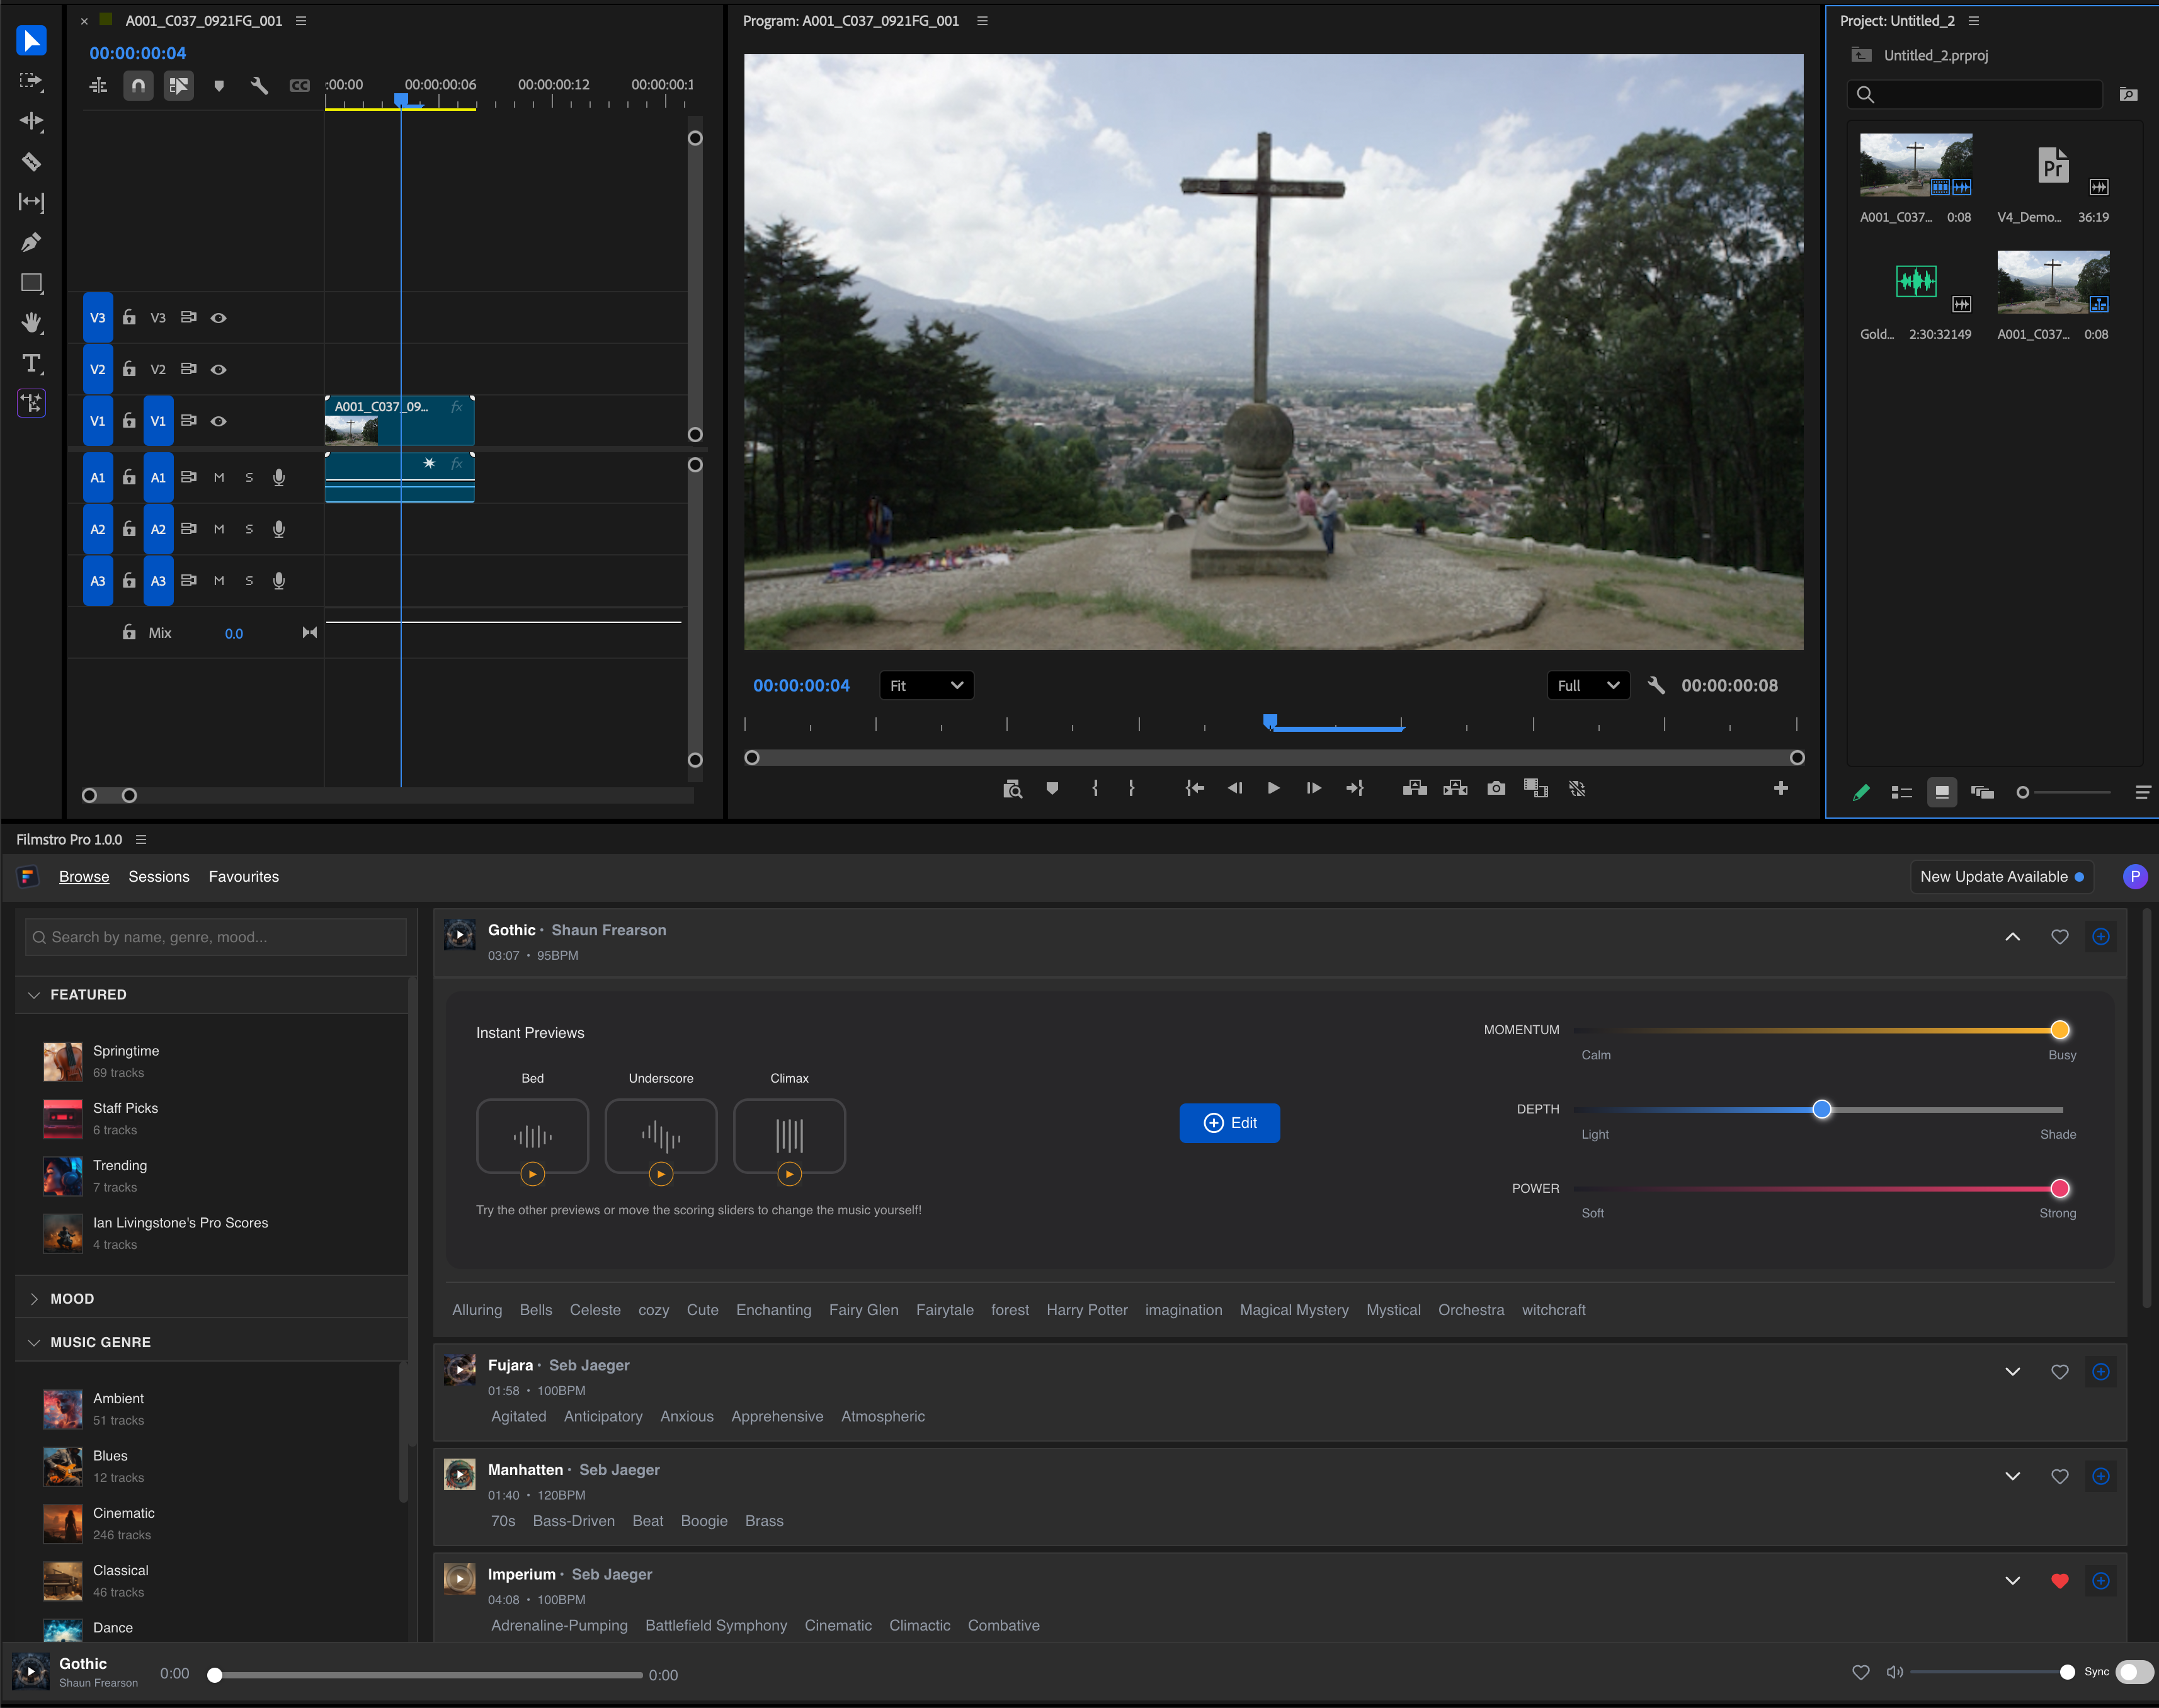Image resolution: width=2159 pixels, height=1708 pixels.
Task: Click Lift button in Program monitor
Action: point(1414,788)
